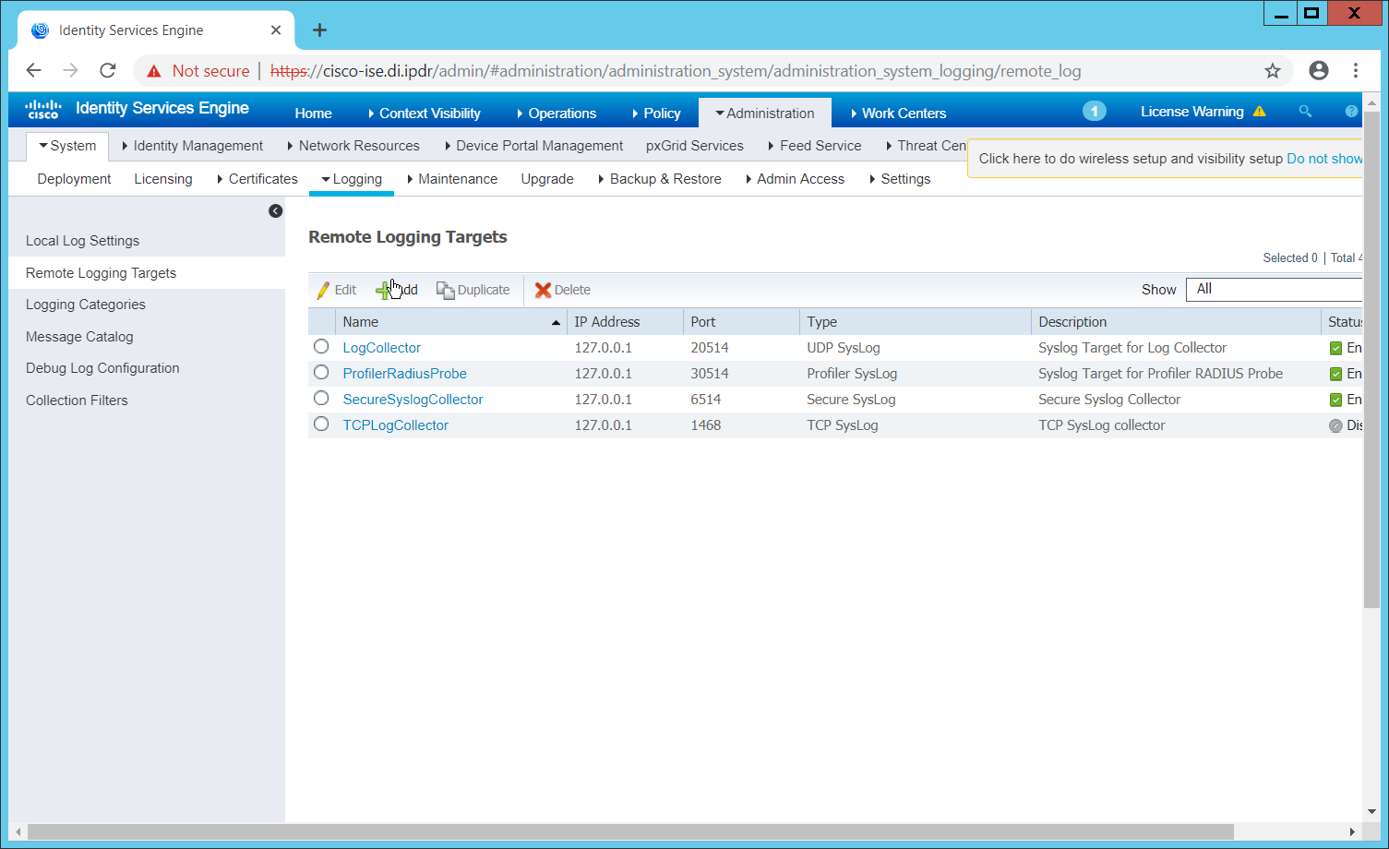Viewport: 1389px width, 849px height.
Task: Select the LogCollector radio button
Action: click(x=321, y=347)
